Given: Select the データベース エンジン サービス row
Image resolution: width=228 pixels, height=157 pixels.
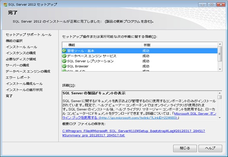Looking at the screenshot, I should tap(140, 56).
